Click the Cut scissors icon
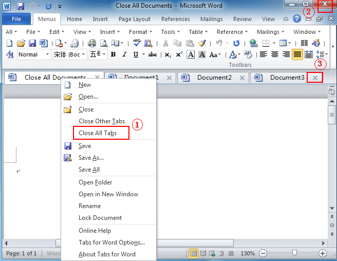The width and height of the screenshot is (337, 261). pyautogui.click(x=166, y=44)
